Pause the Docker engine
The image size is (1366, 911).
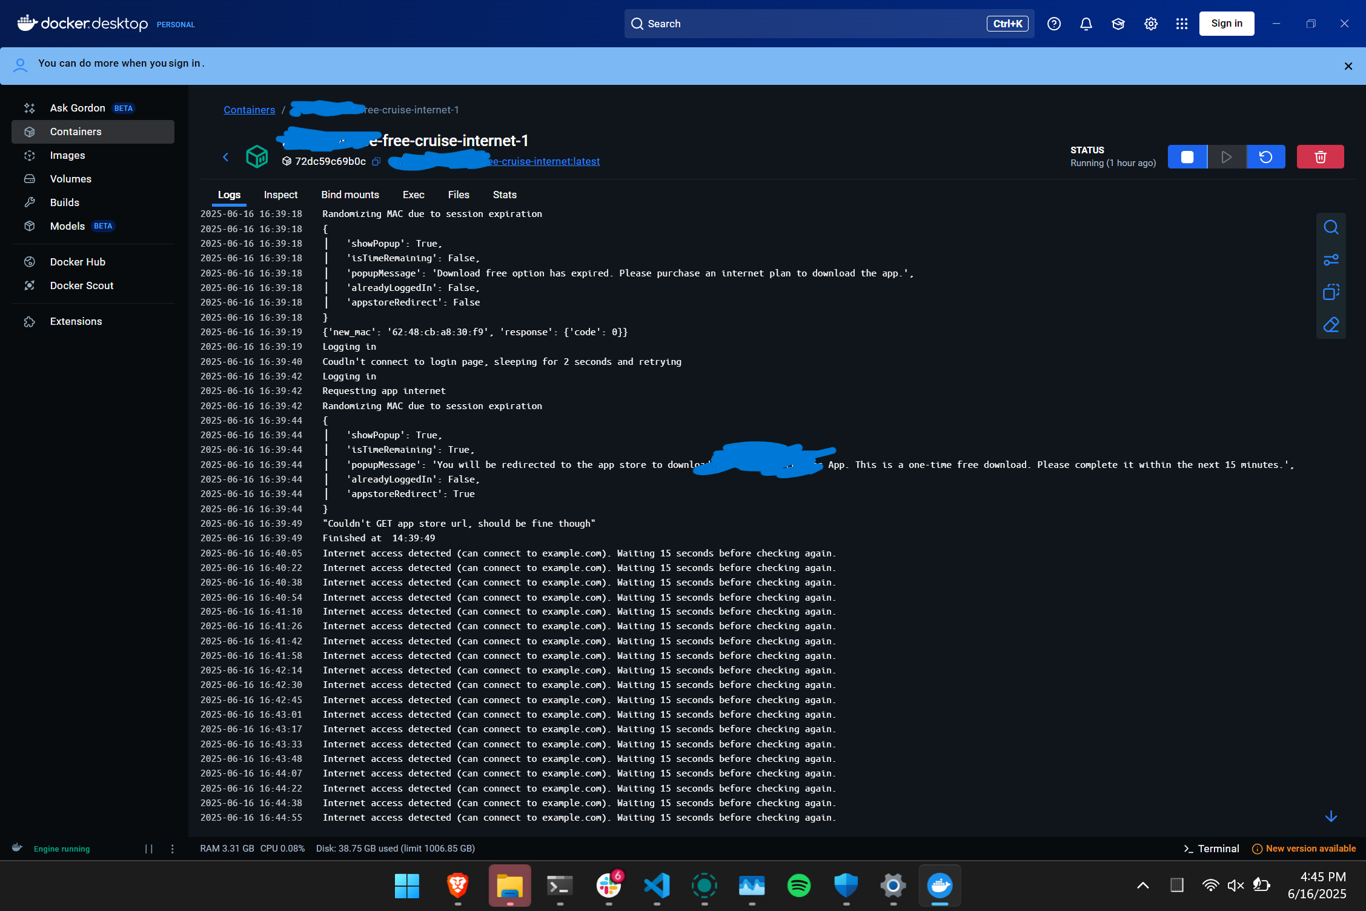(x=148, y=849)
